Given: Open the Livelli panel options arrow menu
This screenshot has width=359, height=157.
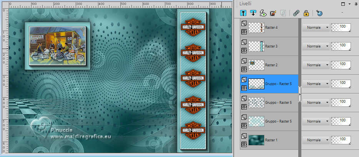Looking at the screenshot, I should [349, 4].
